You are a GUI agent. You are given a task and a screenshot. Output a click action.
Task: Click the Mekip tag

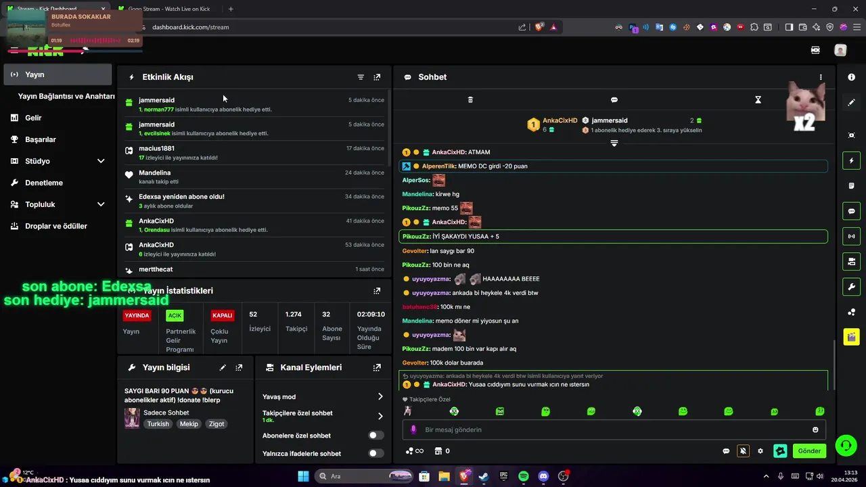[189, 424]
